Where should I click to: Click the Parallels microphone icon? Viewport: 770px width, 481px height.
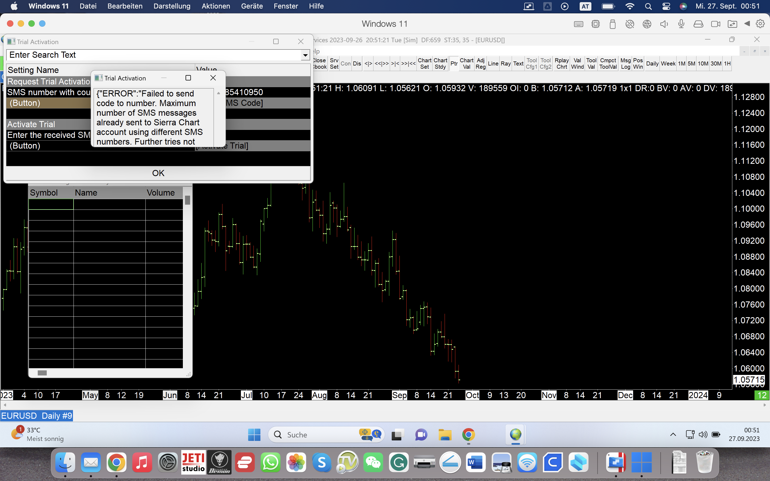681,24
